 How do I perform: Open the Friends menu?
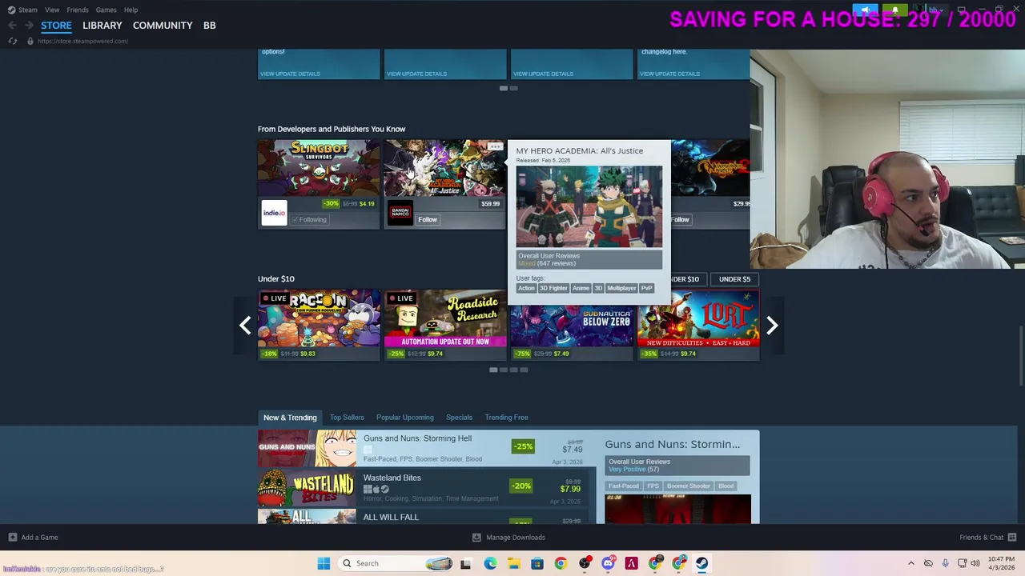pyautogui.click(x=78, y=10)
